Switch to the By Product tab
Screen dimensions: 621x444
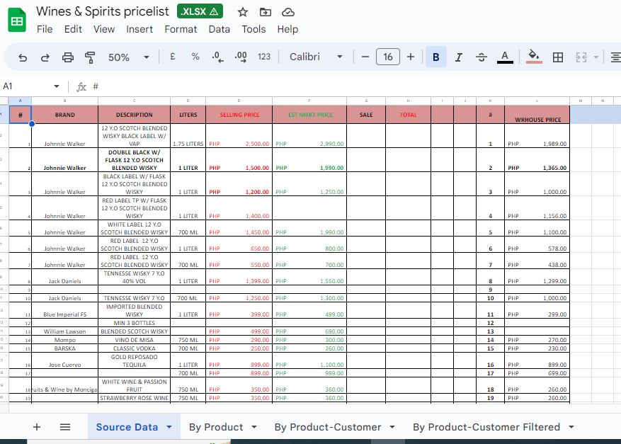point(216,427)
